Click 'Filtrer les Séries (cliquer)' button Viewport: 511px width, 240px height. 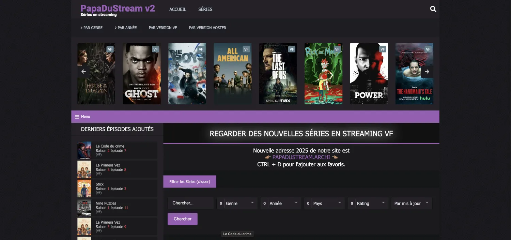tap(190, 181)
